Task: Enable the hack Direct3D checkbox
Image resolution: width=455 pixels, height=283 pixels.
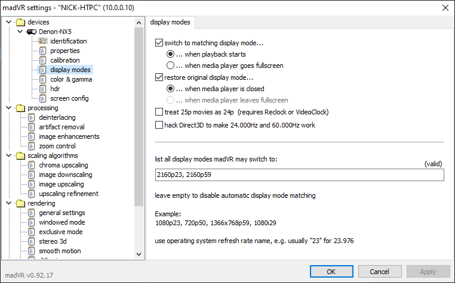Action: (159, 125)
